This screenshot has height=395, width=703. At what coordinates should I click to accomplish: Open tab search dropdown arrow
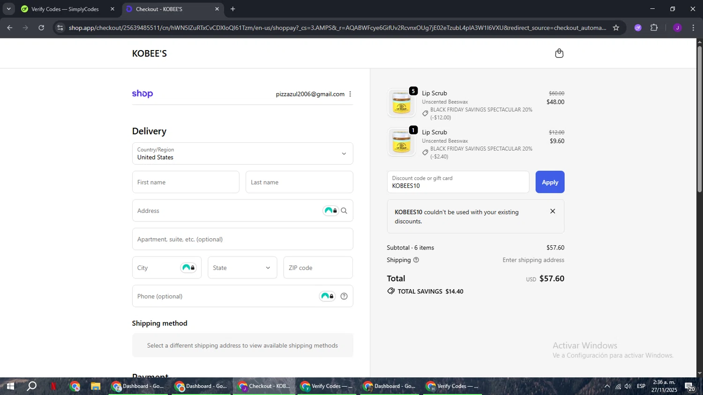click(8, 9)
